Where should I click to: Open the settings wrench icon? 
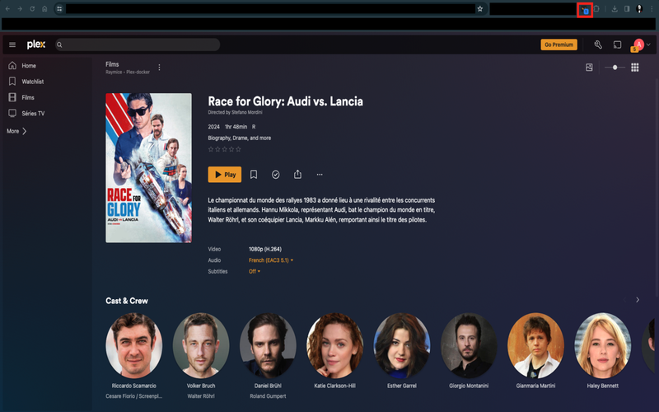[598, 44]
